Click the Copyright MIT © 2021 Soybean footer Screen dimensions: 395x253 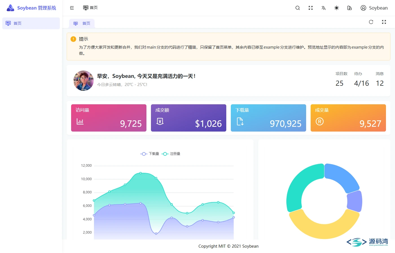click(x=229, y=246)
